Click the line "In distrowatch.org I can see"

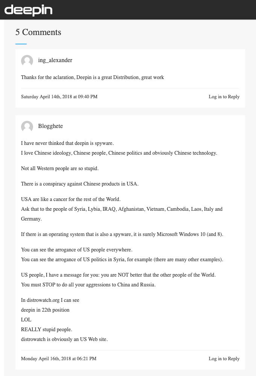point(50,300)
